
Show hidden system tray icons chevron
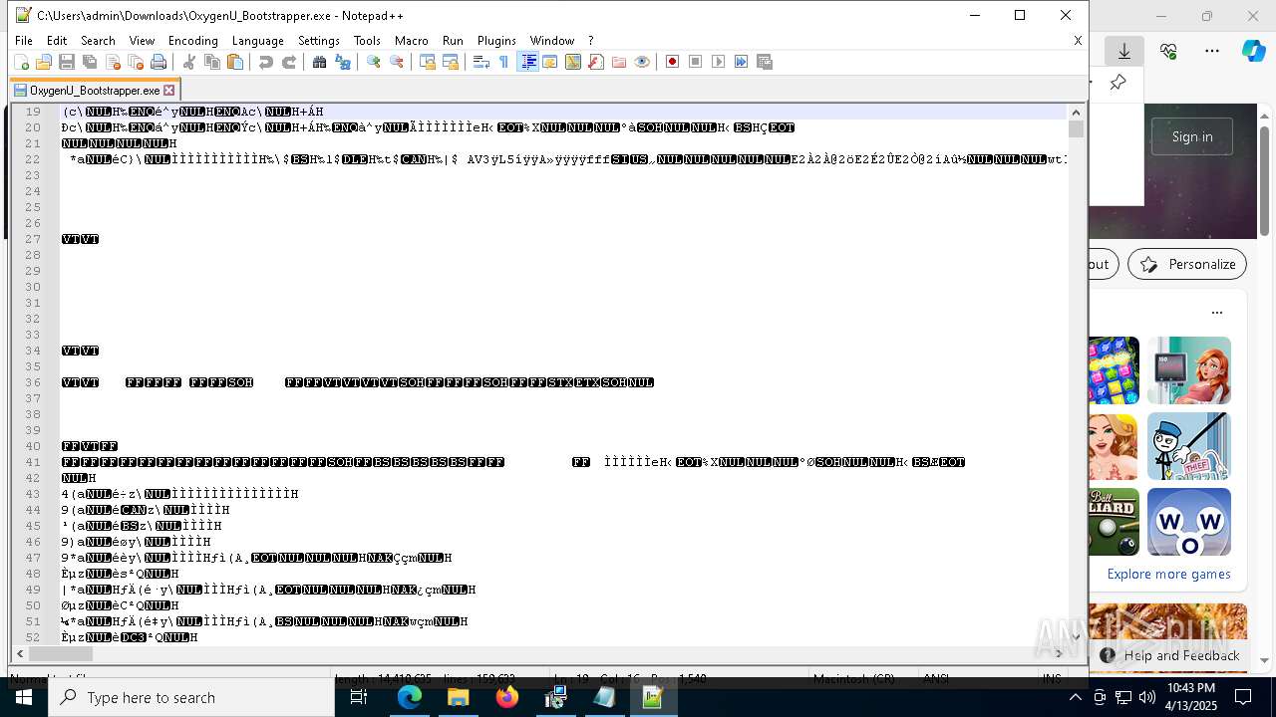pos(1075,697)
